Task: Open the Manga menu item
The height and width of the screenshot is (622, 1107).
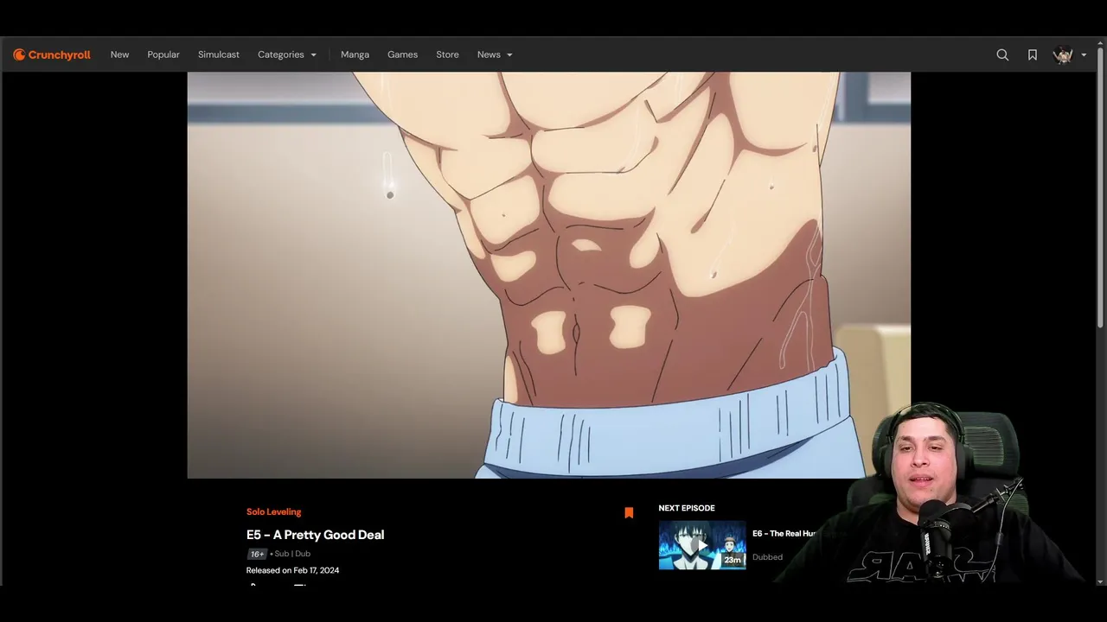Action: (x=355, y=54)
